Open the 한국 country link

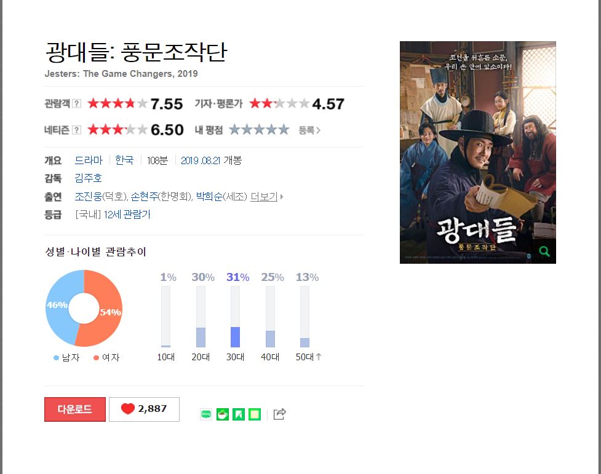coord(124,160)
